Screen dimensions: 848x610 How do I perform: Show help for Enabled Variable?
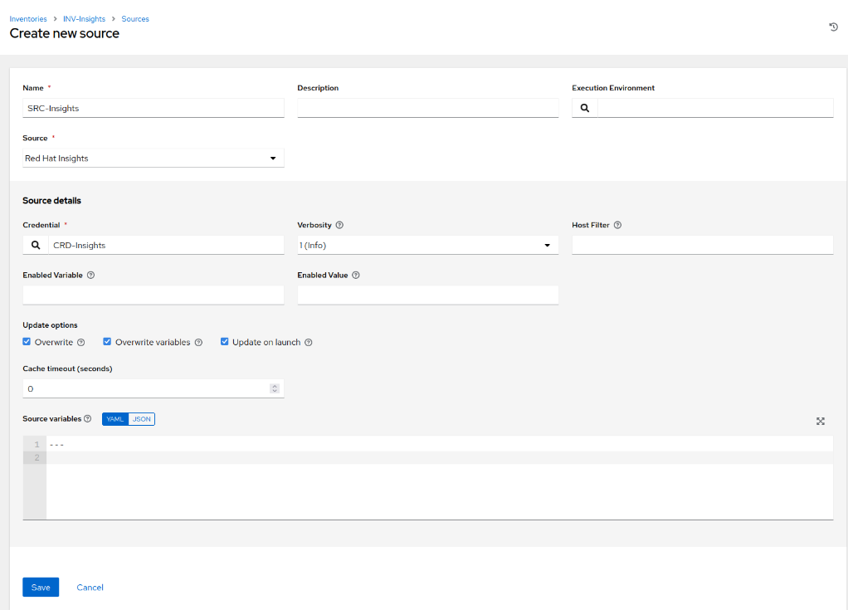click(x=90, y=275)
